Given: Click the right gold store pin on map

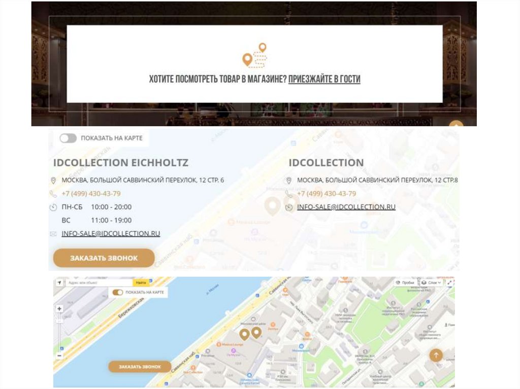Looking at the screenshot, I should click(x=256, y=332).
